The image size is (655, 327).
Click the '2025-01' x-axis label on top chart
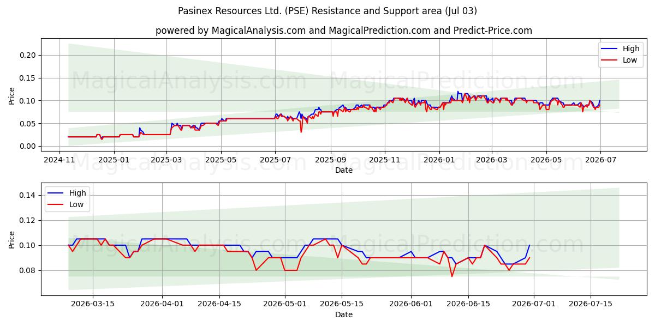pos(114,160)
